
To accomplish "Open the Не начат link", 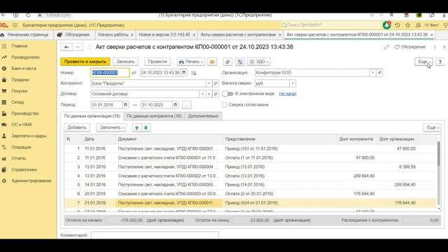I will pyautogui.click(x=288, y=94).
